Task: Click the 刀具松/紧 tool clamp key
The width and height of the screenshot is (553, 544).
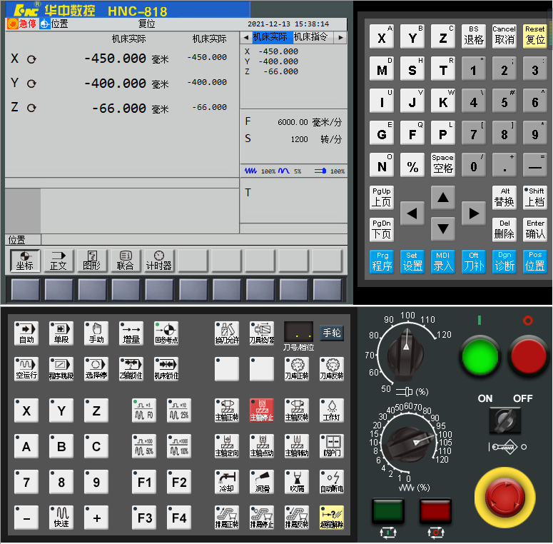Action: point(262,333)
